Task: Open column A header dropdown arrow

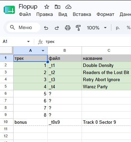Action: click(43, 51)
